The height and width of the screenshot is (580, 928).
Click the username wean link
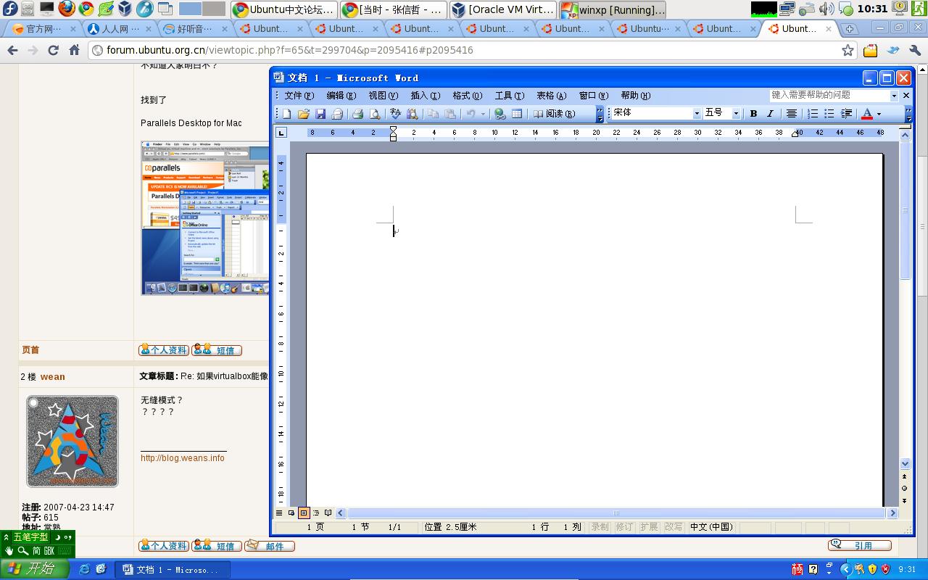click(52, 377)
